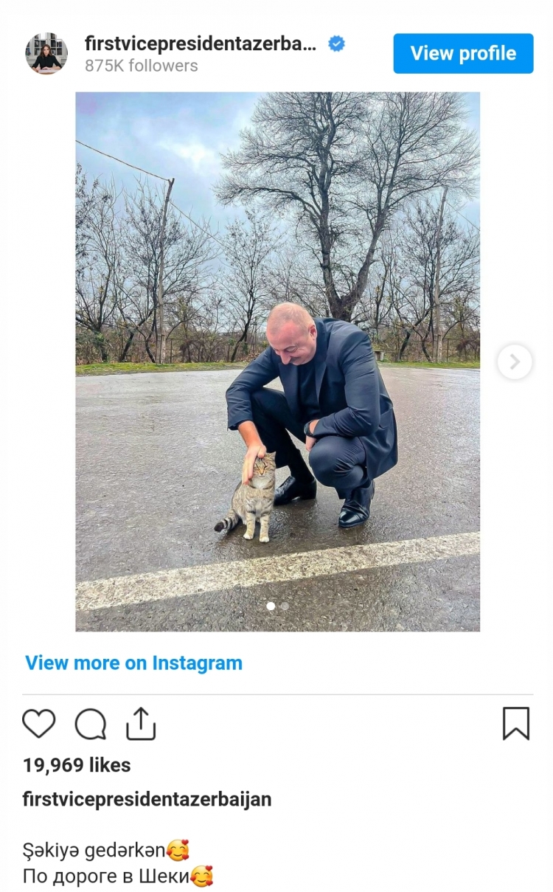Click the View profile button
Viewport: 553px width, 892px height.
click(x=463, y=53)
